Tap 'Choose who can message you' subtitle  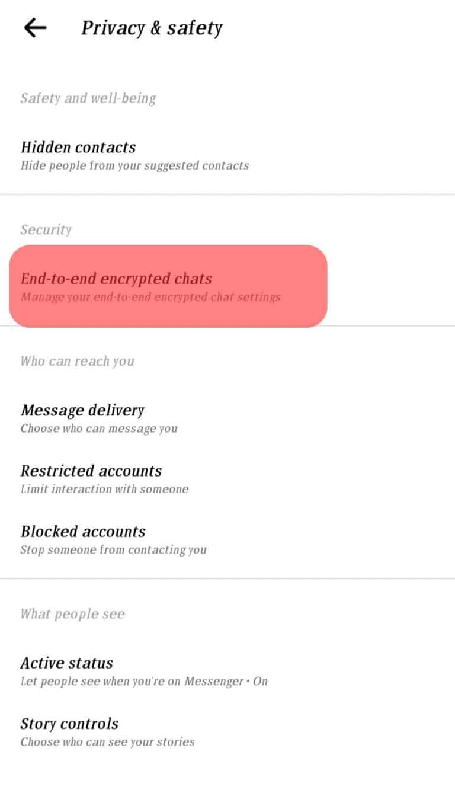pyautogui.click(x=98, y=429)
